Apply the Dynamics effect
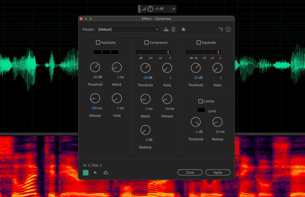Image resolution: width=305 pixels, height=197 pixels. (218, 172)
